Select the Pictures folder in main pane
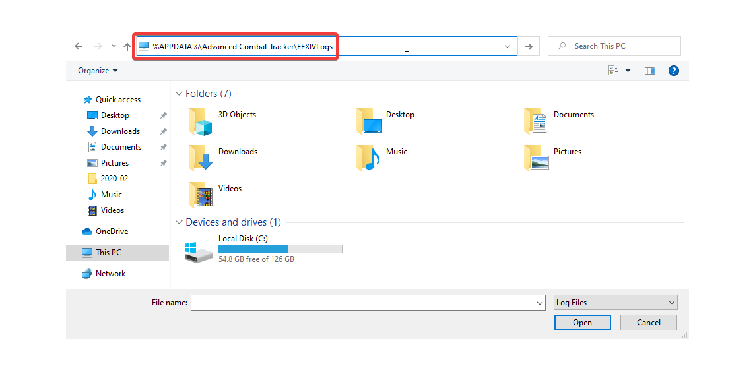 (552, 158)
